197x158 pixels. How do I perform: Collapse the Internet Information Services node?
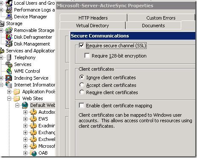[1, 85]
